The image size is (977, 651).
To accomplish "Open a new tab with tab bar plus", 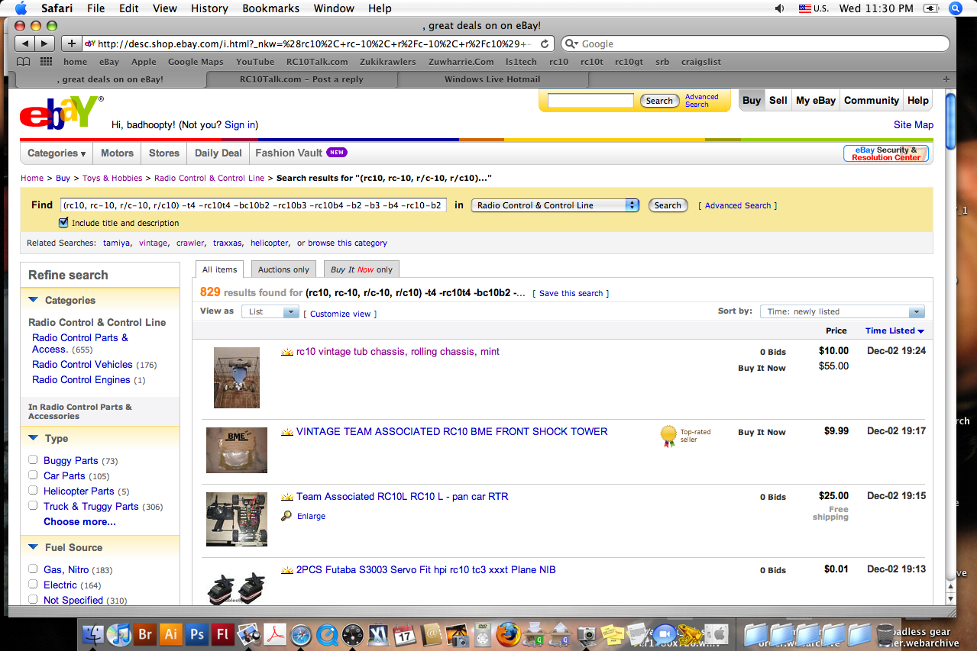I will (x=946, y=79).
